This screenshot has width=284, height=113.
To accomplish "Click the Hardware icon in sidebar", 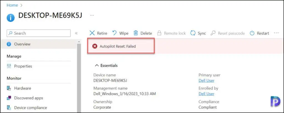I will point(9,88).
